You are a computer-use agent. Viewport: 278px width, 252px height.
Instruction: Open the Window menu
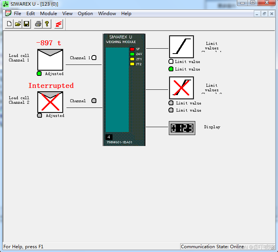tap(107, 14)
